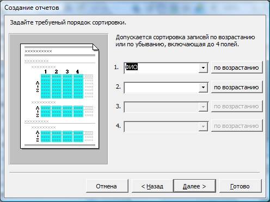Proceed with the Далее button

click(194, 186)
